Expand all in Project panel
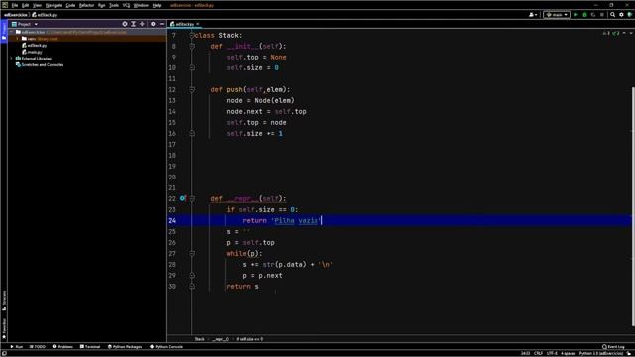The image size is (635, 357). point(133,24)
